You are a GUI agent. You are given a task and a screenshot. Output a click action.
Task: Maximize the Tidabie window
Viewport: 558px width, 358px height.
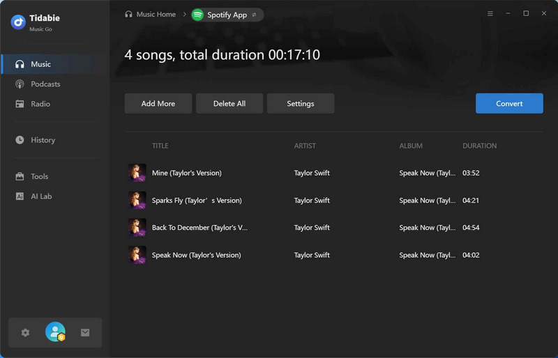click(526, 13)
